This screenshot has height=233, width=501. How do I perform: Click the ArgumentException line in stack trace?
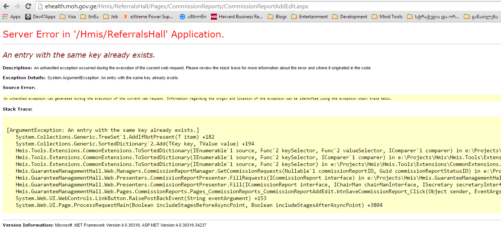pos(102,130)
